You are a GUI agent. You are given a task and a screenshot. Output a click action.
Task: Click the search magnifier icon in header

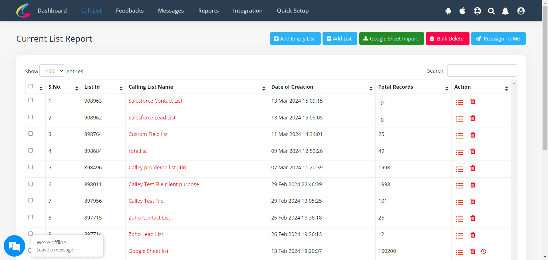tap(491, 11)
